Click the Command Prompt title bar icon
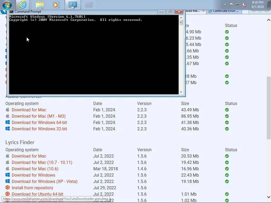The image size is (271, 203). (11, 12)
